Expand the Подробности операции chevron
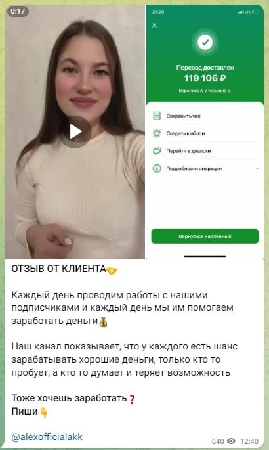This screenshot has height=450, width=269. [257, 169]
